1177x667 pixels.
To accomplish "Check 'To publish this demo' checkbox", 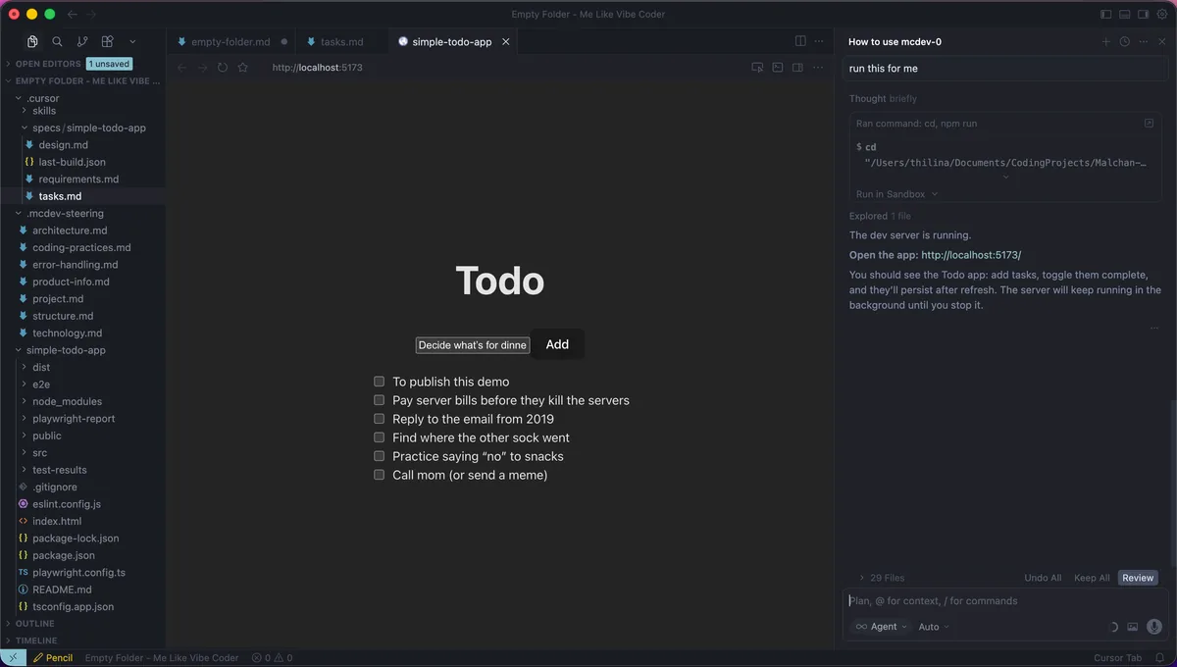I will click(x=379, y=382).
